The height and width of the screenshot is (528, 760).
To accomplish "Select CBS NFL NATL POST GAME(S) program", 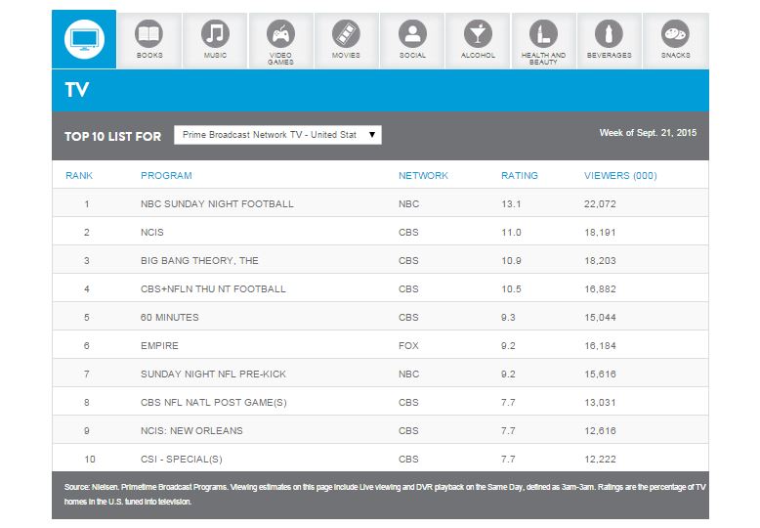I will pos(214,402).
